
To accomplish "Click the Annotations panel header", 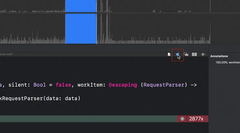I will tap(219, 56).
